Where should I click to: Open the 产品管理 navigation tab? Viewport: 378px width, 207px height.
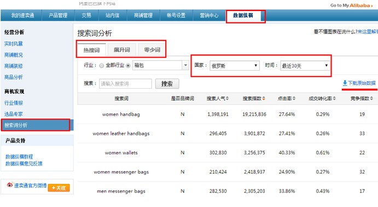(58, 15)
